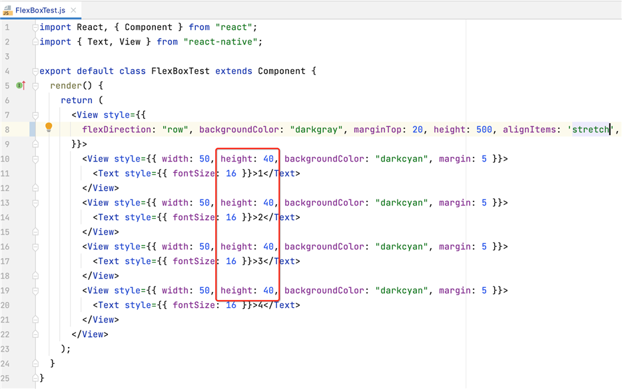Fold the second View element on line 13
Image resolution: width=622 pixels, height=389 pixels.
click(35, 203)
